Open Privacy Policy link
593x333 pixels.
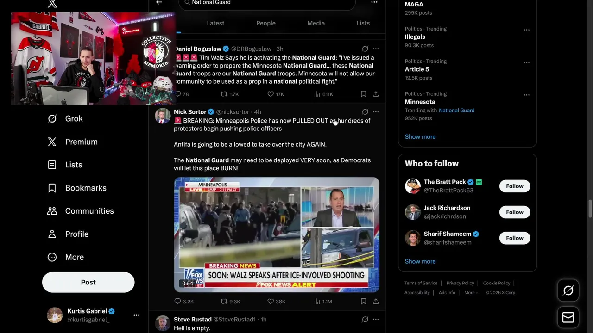[460, 283]
